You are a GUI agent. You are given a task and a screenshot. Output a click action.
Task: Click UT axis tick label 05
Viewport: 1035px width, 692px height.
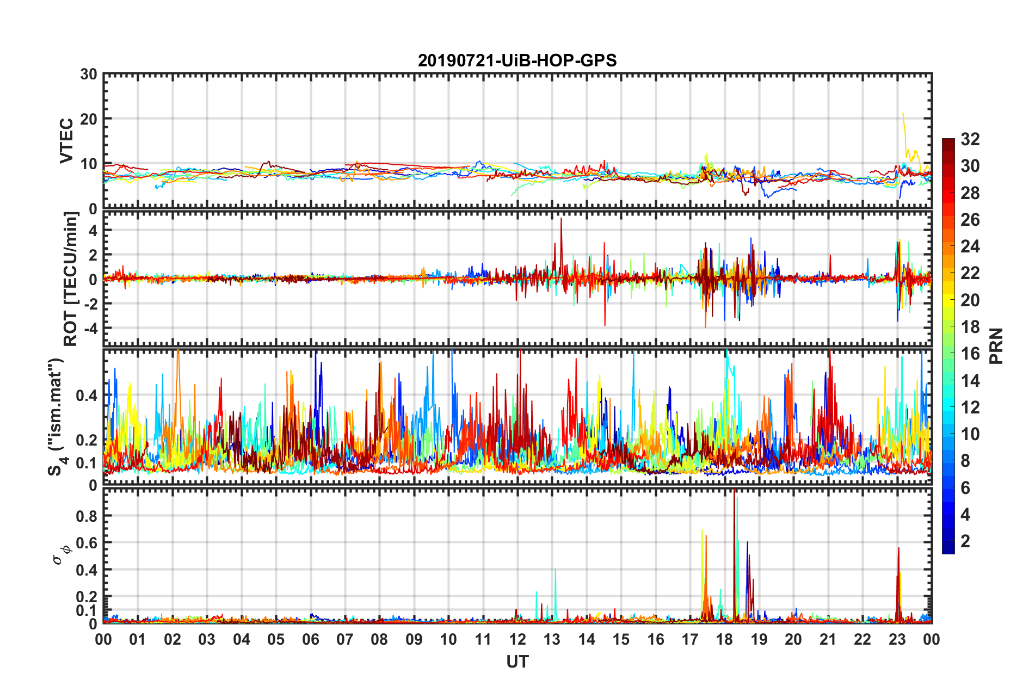tap(276, 639)
